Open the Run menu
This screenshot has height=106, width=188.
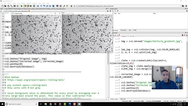(19, 3)
